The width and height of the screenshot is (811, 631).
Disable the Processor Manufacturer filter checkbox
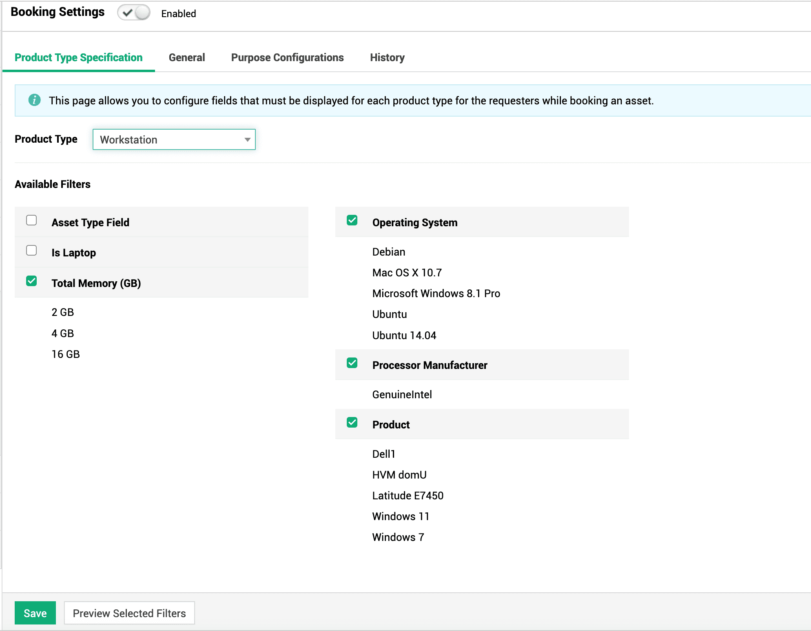(352, 363)
